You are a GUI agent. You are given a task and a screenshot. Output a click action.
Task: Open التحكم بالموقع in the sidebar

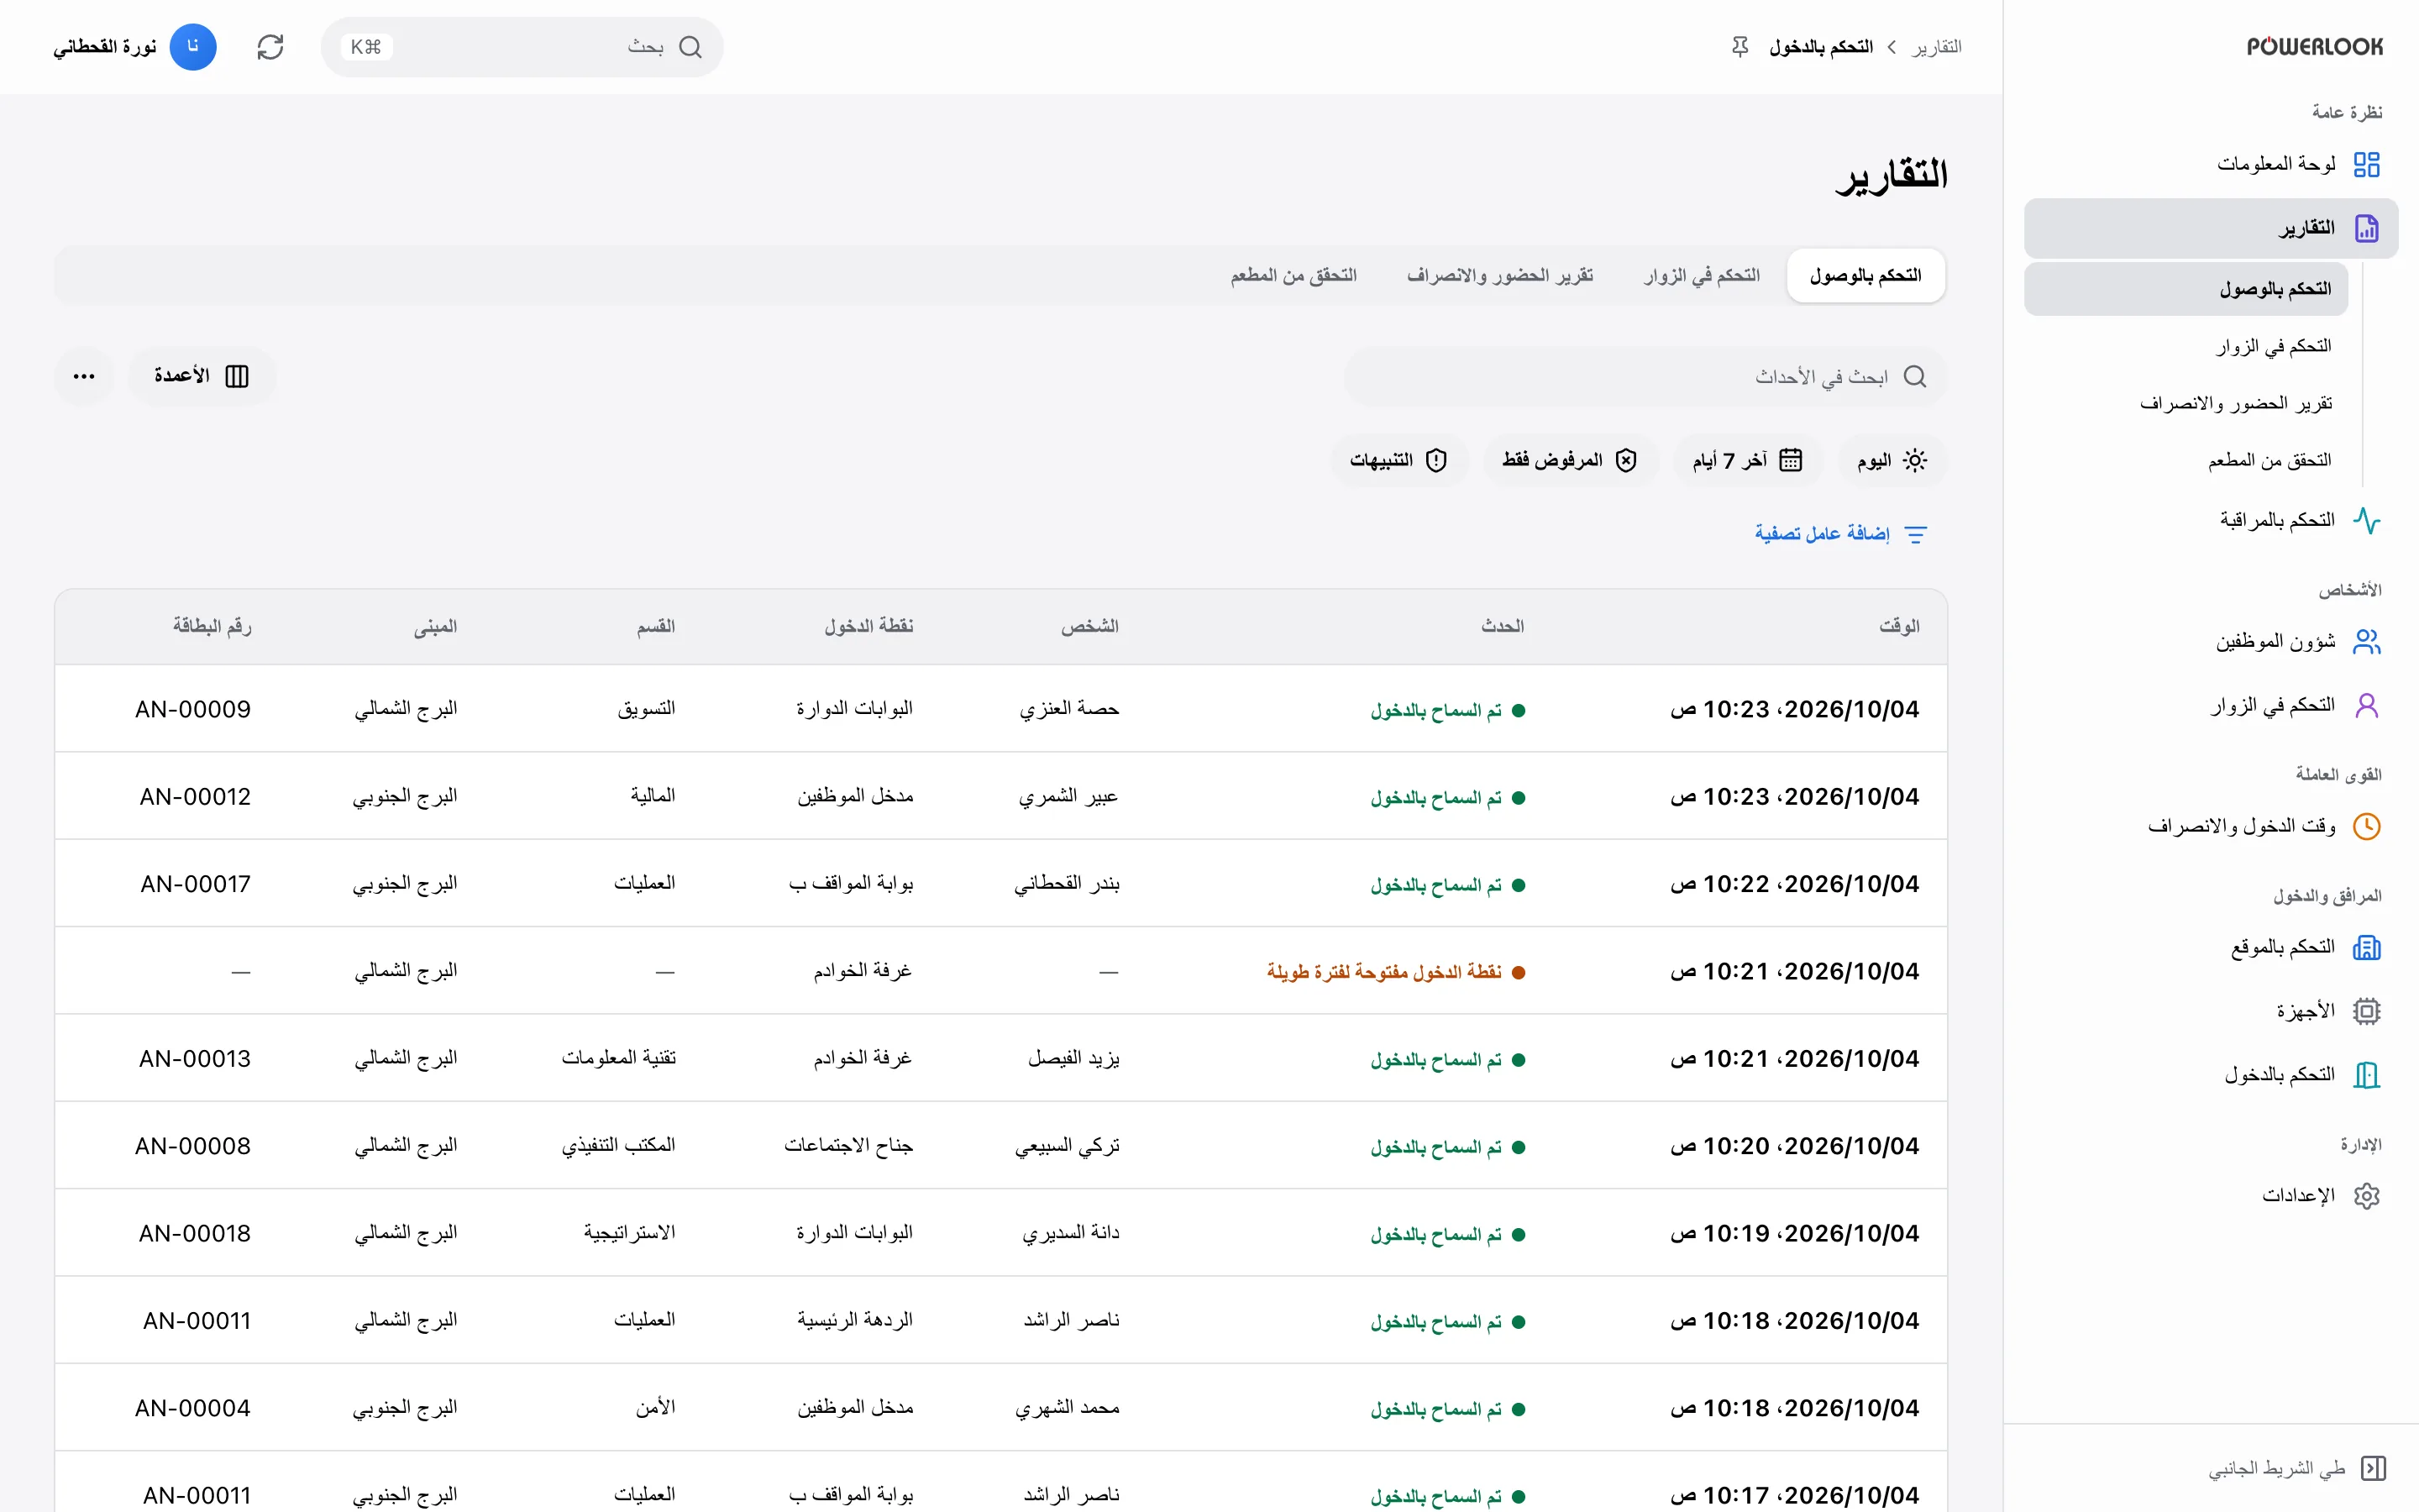2210,947
